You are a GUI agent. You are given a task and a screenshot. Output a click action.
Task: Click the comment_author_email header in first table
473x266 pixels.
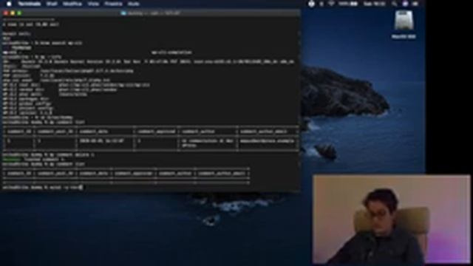[x=264, y=132]
